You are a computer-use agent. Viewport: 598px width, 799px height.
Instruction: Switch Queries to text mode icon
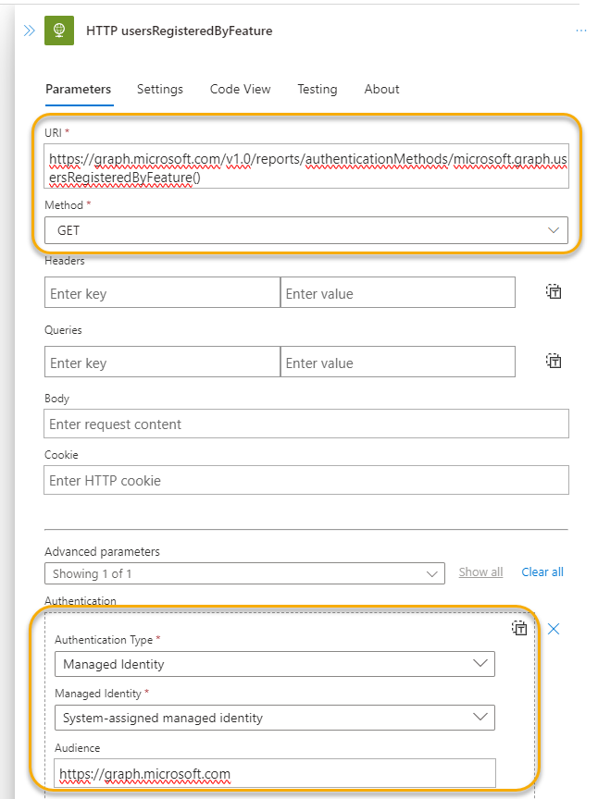(x=554, y=362)
